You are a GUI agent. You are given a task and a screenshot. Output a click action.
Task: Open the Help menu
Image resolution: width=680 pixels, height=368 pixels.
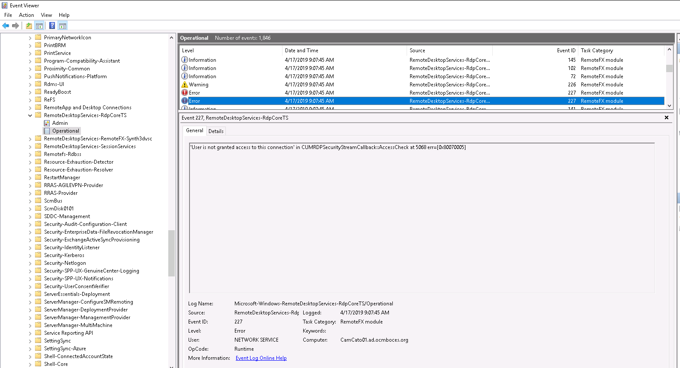pyautogui.click(x=64, y=15)
